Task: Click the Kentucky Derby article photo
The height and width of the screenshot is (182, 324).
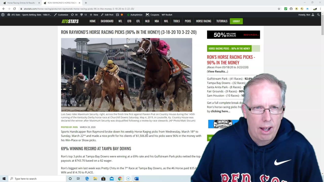Action: tap(127, 75)
